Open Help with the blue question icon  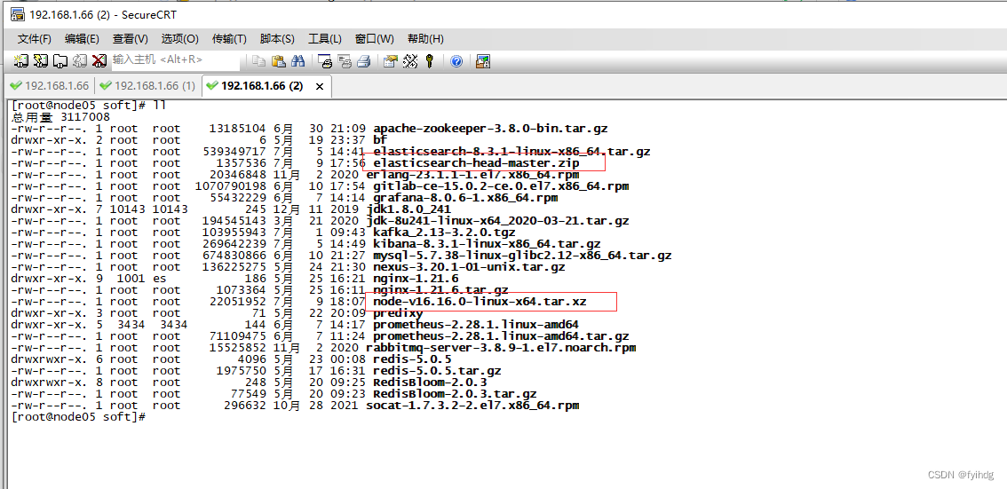coord(456,61)
